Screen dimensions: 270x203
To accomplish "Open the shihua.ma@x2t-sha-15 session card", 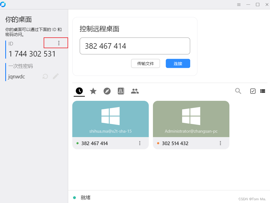I will point(110,119).
